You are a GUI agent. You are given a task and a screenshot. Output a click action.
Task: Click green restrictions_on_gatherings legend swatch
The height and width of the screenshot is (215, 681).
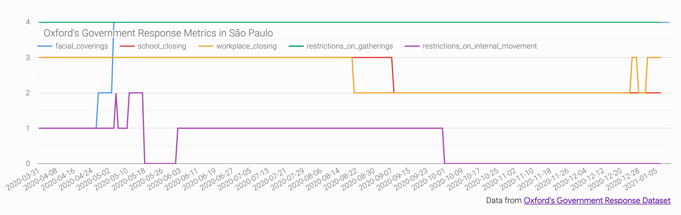pos(296,46)
